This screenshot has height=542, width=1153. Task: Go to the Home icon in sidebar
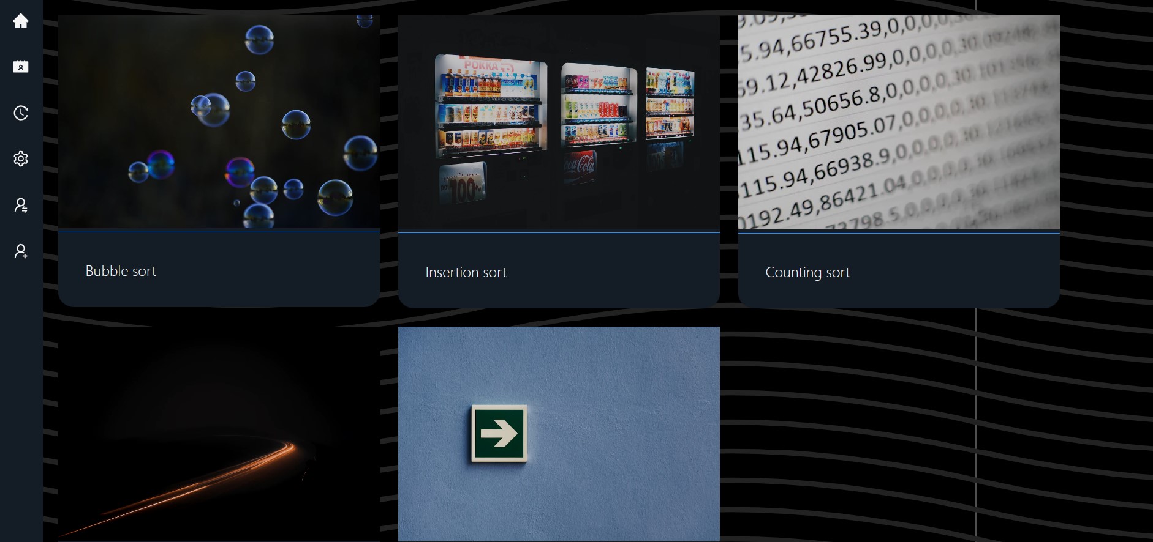coord(21,21)
